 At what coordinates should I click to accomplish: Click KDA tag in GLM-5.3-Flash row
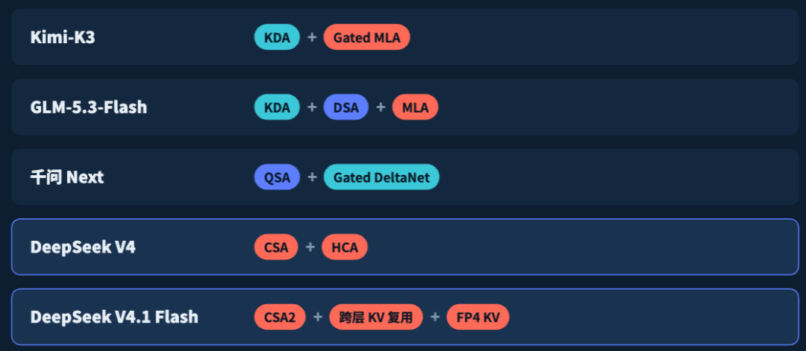(277, 107)
